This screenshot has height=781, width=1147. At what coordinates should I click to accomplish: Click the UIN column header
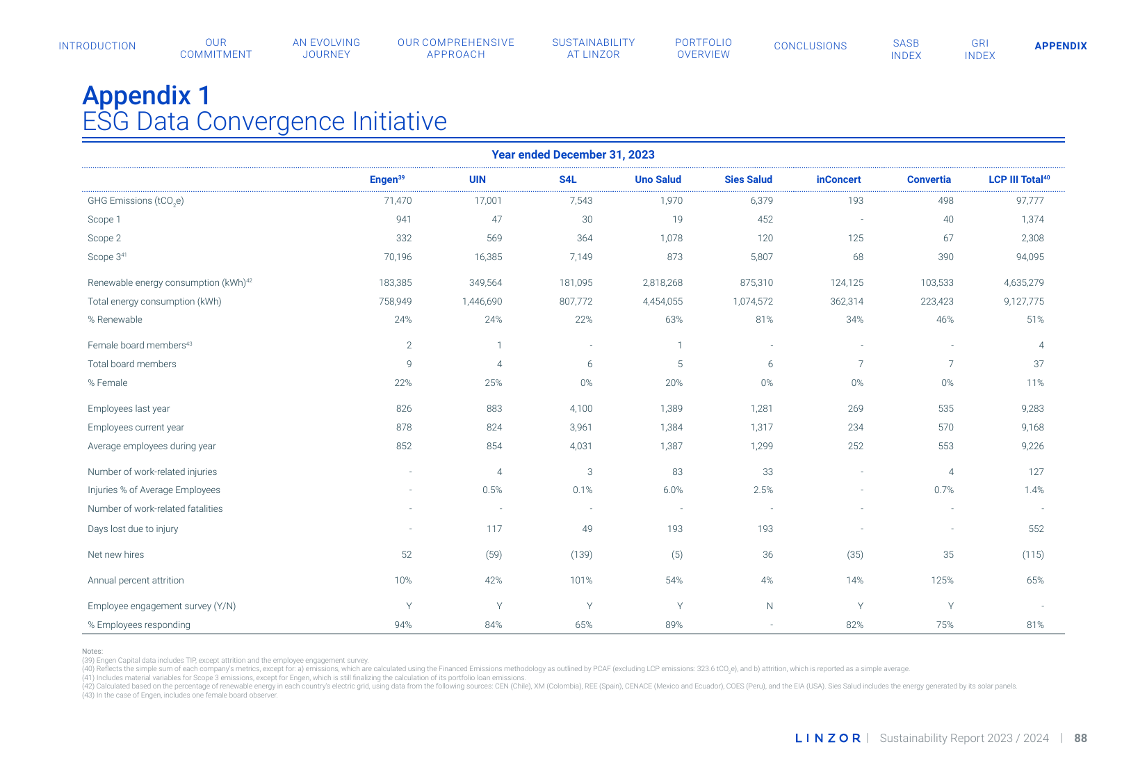478,179
